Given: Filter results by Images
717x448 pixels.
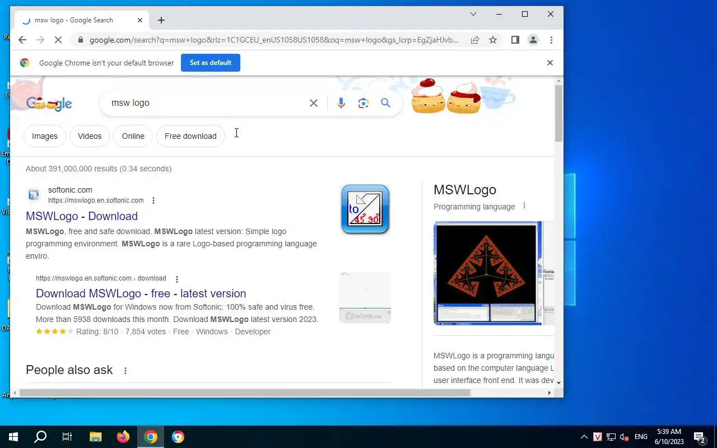Looking at the screenshot, I should [45, 136].
